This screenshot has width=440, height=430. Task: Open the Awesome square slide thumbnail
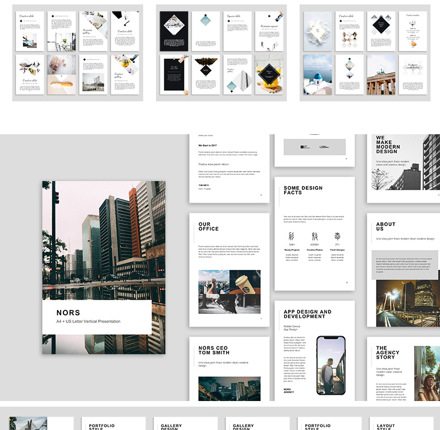tap(269, 31)
